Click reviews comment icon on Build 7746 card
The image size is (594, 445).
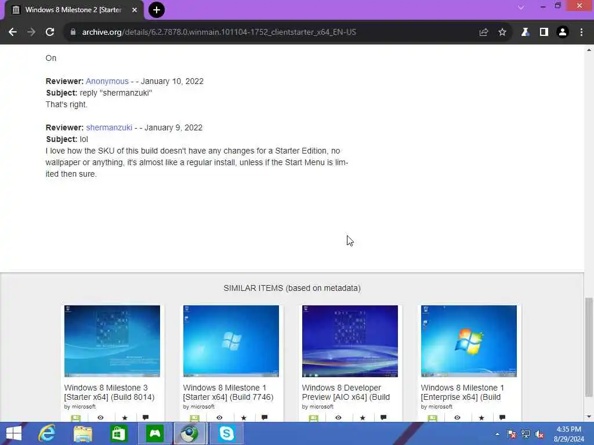[265, 417]
